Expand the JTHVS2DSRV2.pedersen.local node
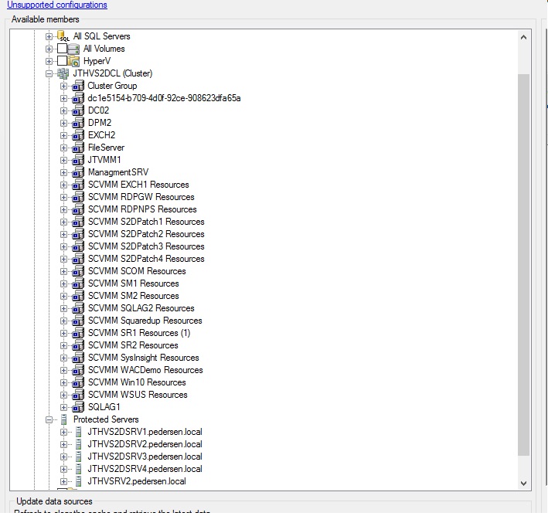Screen dimensions: 548x516 (63, 444)
